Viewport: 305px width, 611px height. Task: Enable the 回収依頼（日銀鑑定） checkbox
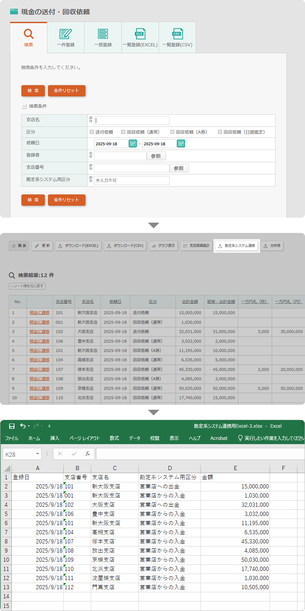[220, 132]
